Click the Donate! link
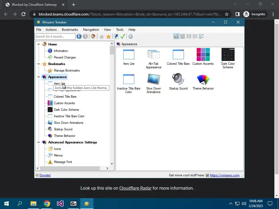Screen dimensions: 279x209 point(45,175)
